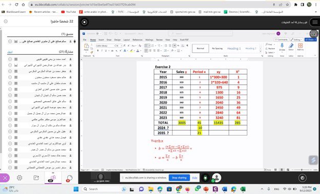This screenshot has width=320, height=194.
Task: Open WhatsApp from the taskbar
Action: pos(197,189)
